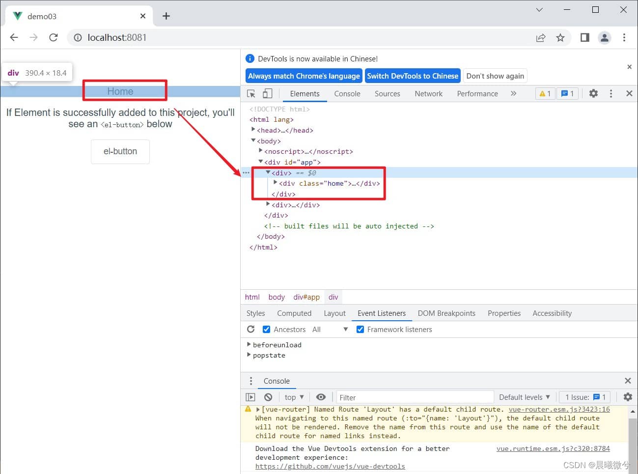Viewport: 638px width, 474px height.
Task: Expand the beforeunload event listener
Action: tap(249, 344)
